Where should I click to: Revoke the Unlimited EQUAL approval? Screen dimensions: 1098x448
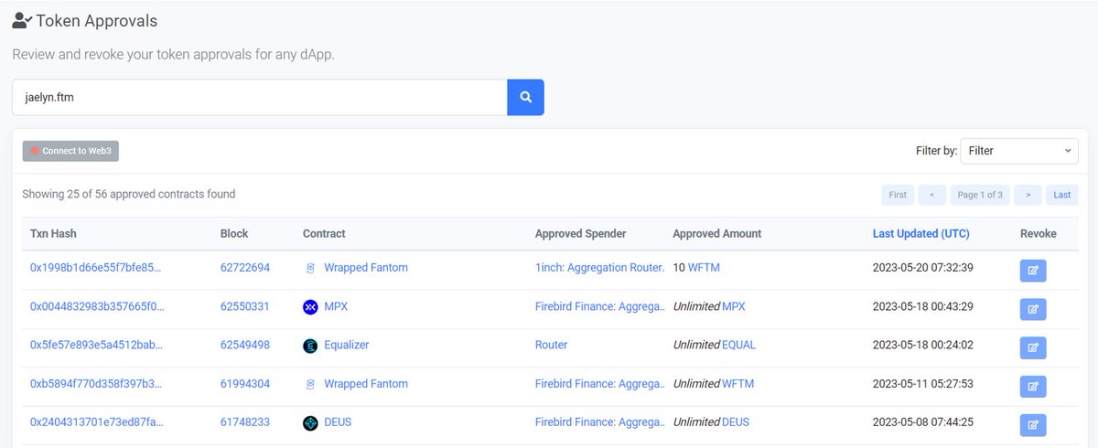tap(1033, 347)
